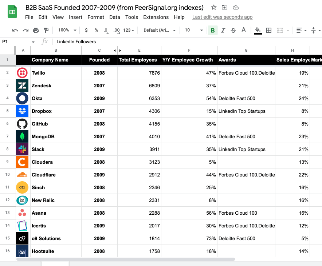Format cell as percent
Screen dimensions: 322x266
(96, 30)
